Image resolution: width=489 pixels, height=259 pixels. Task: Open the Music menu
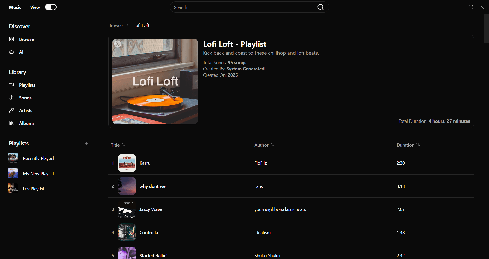15,7
